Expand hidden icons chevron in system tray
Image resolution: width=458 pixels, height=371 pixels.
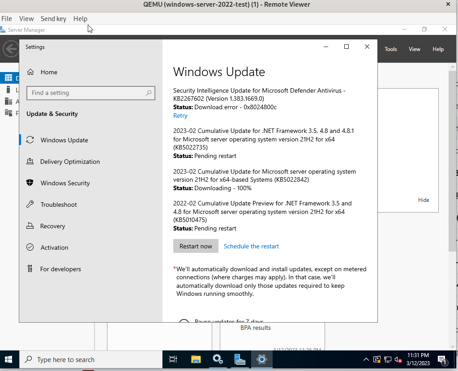coord(366,359)
